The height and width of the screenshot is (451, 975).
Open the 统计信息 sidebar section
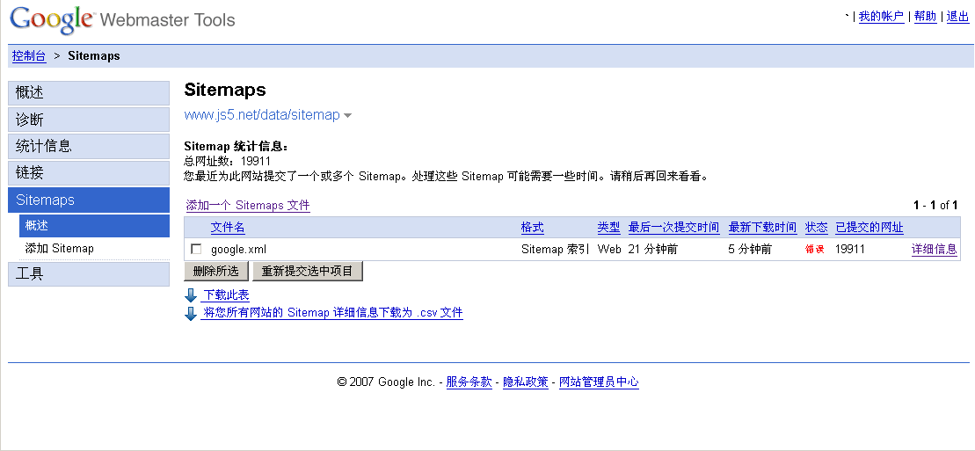click(89, 146)
